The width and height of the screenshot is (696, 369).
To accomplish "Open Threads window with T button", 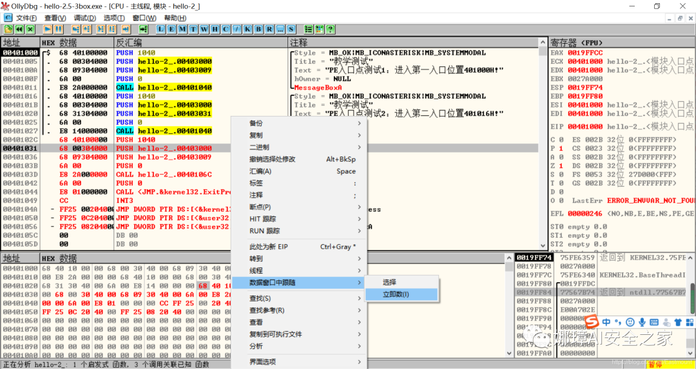I will click(193, 29).
